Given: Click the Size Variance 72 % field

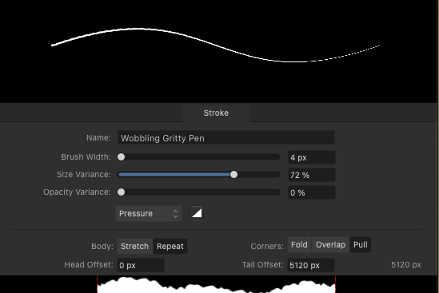Looking at the screenshot, I should coord(312,175).
